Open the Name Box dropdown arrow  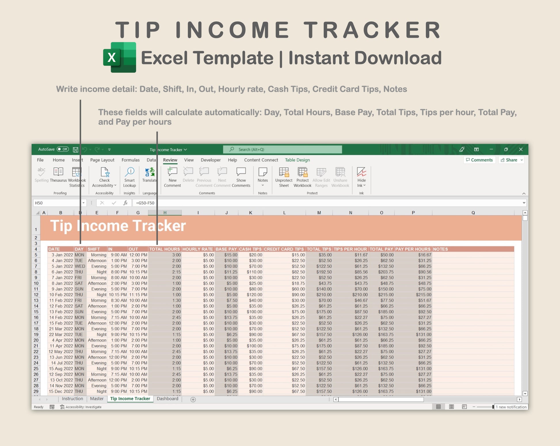coord(83,203)
